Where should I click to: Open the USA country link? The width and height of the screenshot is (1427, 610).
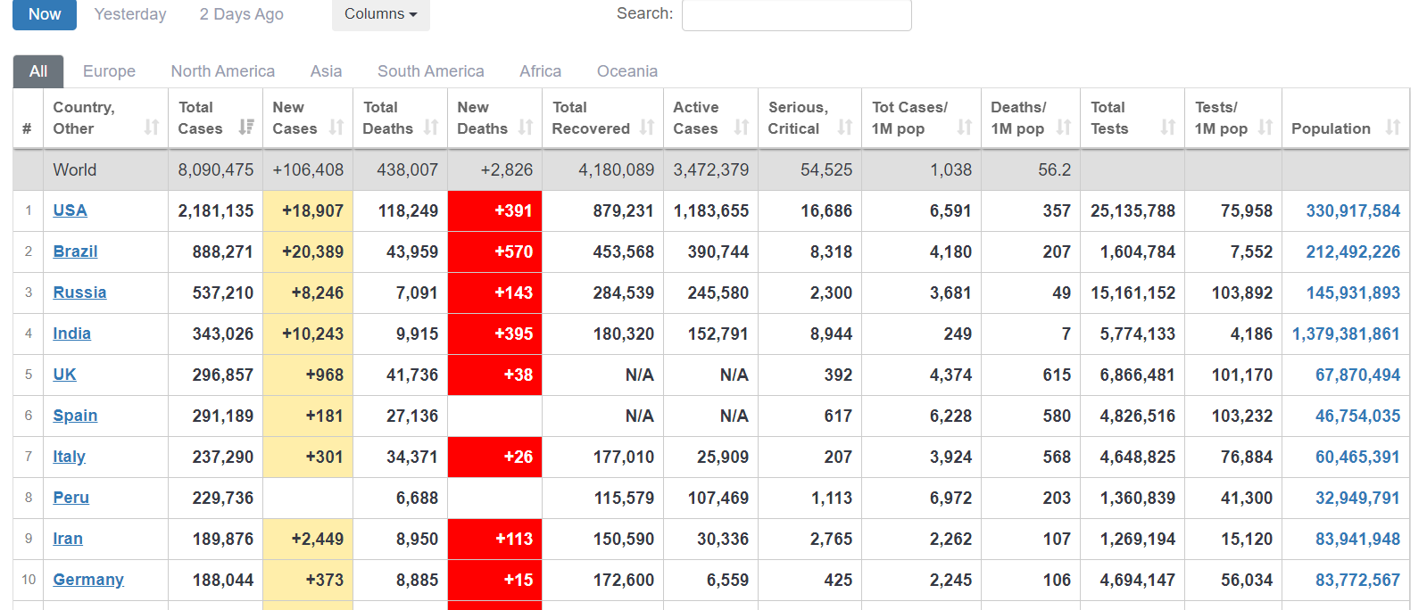70,210
